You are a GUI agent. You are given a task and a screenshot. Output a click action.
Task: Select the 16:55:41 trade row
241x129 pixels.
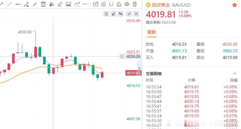pos(192,106)
